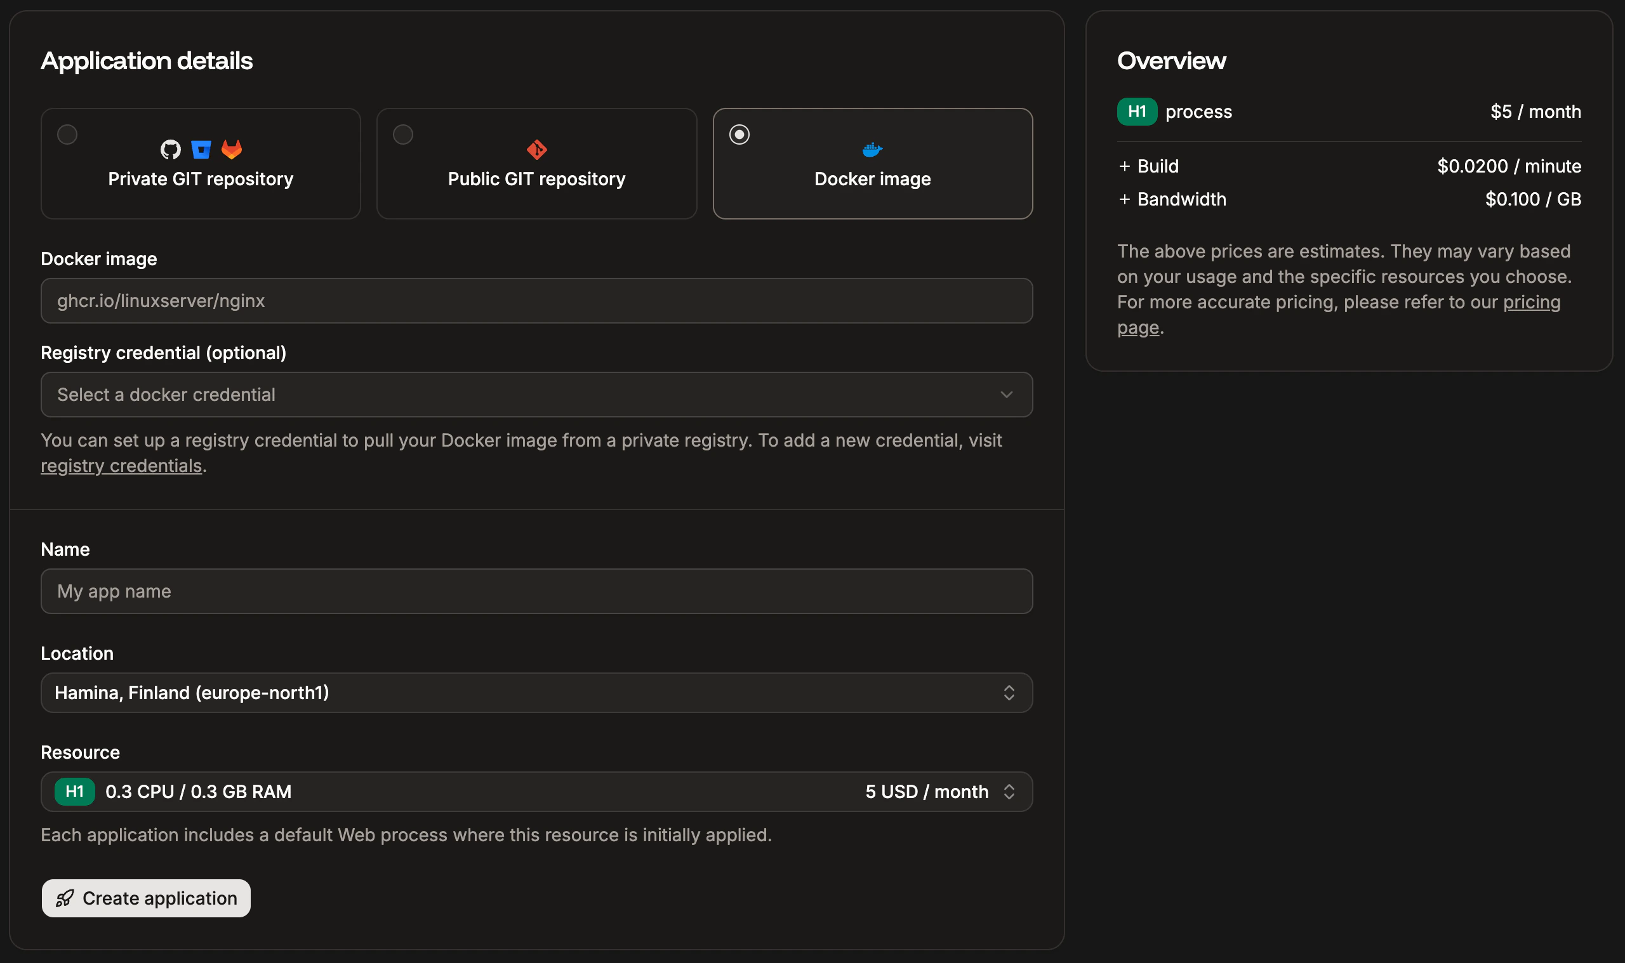This screenshot has height=963, width=1625.
Task: Open the registry credentials link
Action: [x=121, y=466]
